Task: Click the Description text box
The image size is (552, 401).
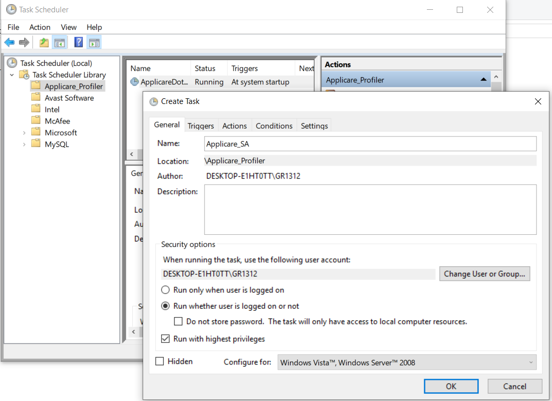Action: [370, 210]
